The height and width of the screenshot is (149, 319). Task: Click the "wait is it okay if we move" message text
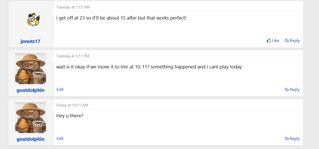(149, 67)
